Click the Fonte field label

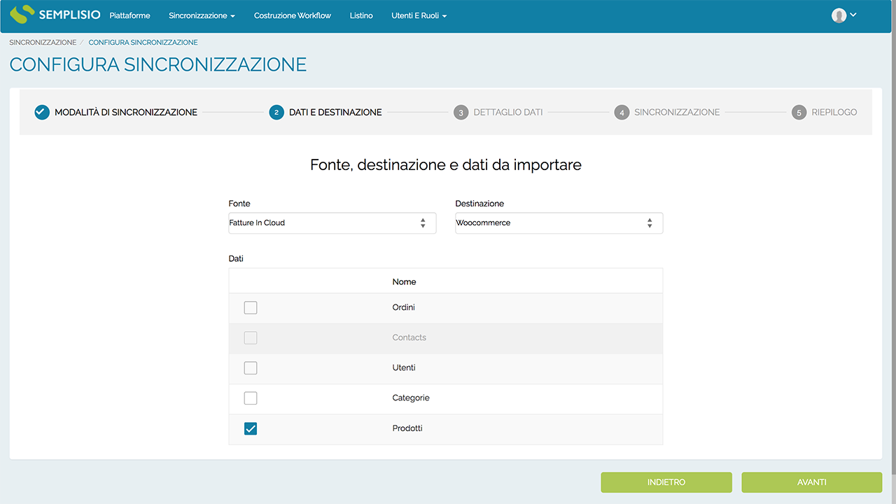(x=239, y=204)
